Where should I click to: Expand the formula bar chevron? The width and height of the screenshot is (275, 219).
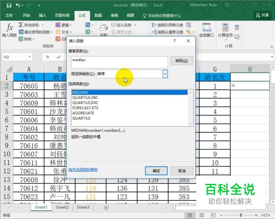click(272, 56)
